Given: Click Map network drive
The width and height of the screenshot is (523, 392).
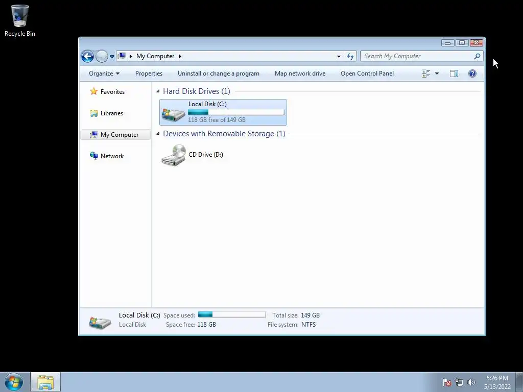Looking at the screenshot, I should click(300, 73).
